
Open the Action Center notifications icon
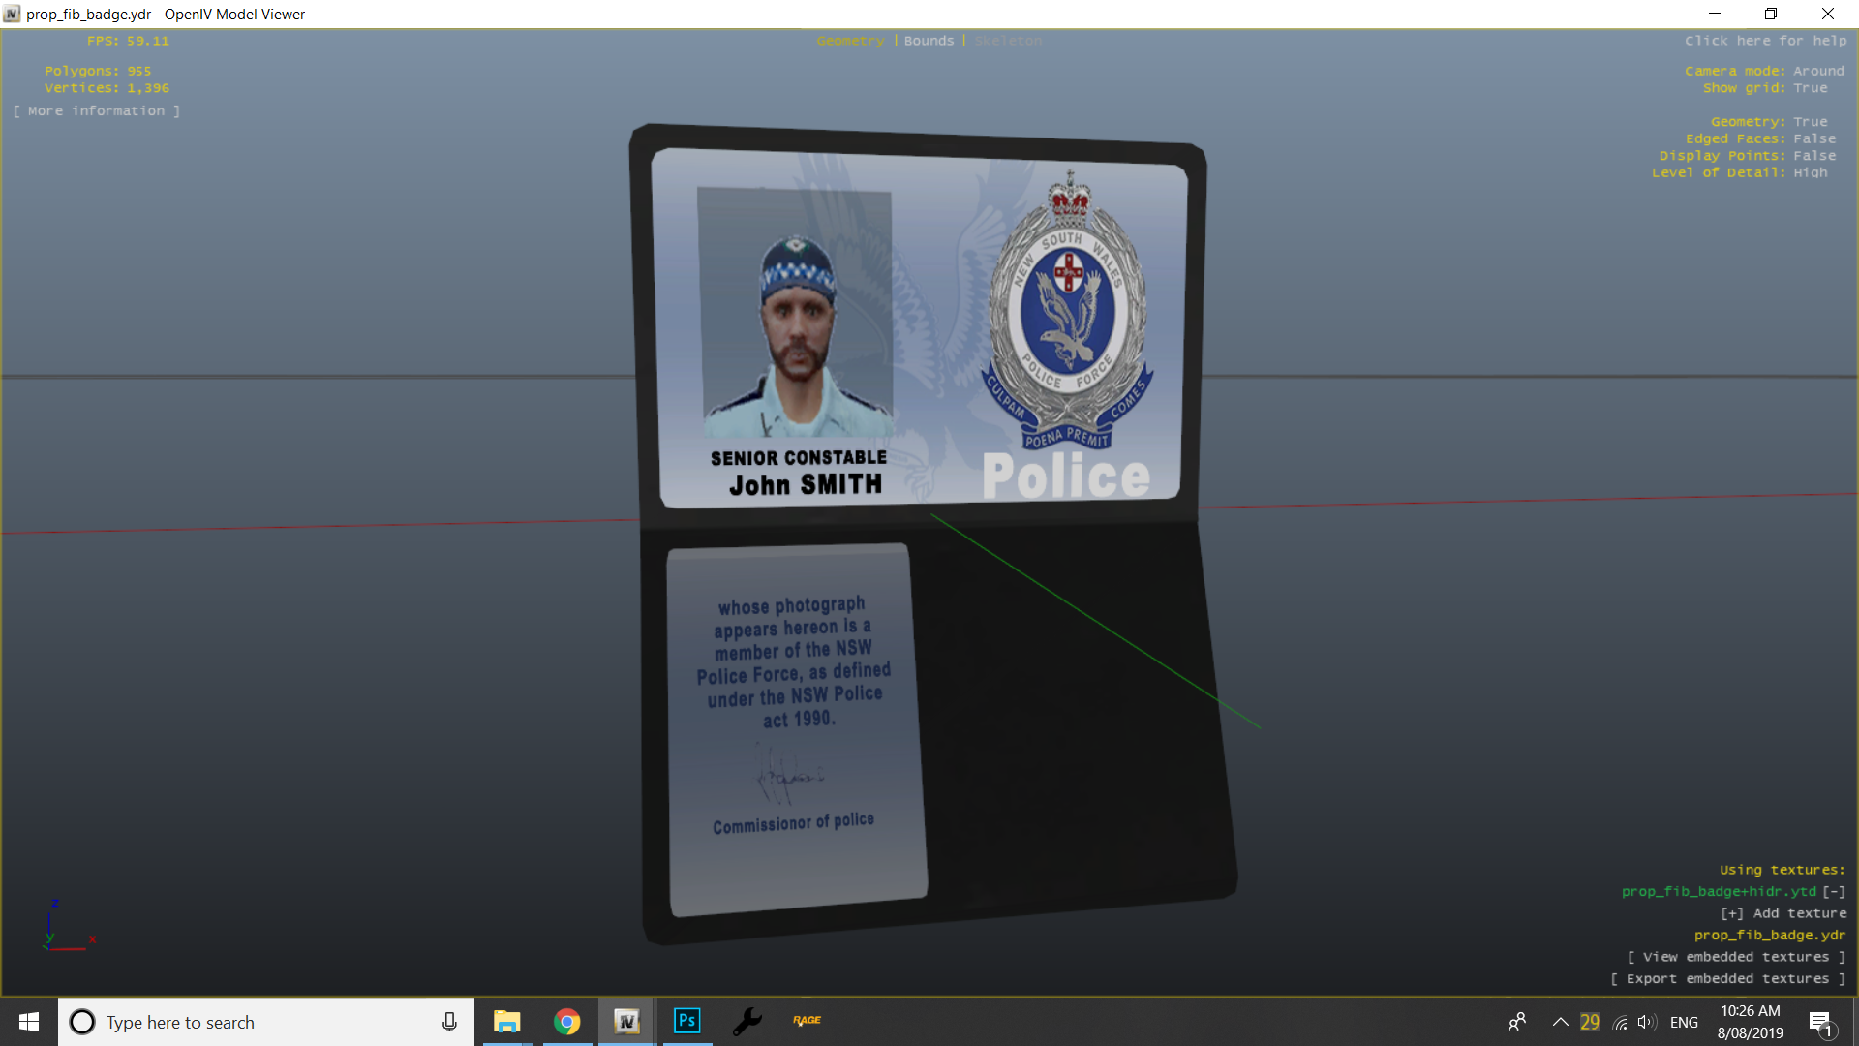click(x=1821, y=1023)
